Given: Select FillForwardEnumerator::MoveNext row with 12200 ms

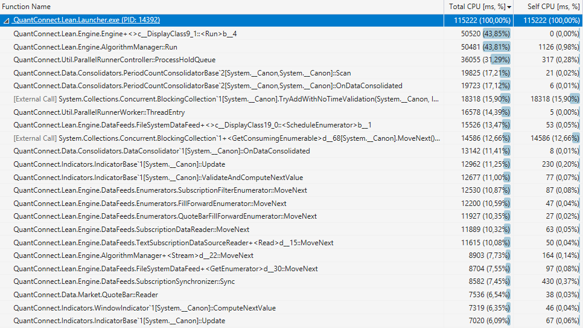Looking at the screenshot, I should tap(291, 204).
